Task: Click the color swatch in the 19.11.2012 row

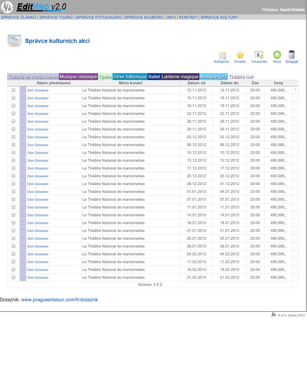Action: click(x=23, y=106)
